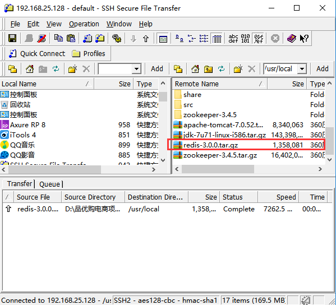Open remote /usr/local path dropdown
The width and height of the screenshot is (336, 305).
(x=302, y=69)
